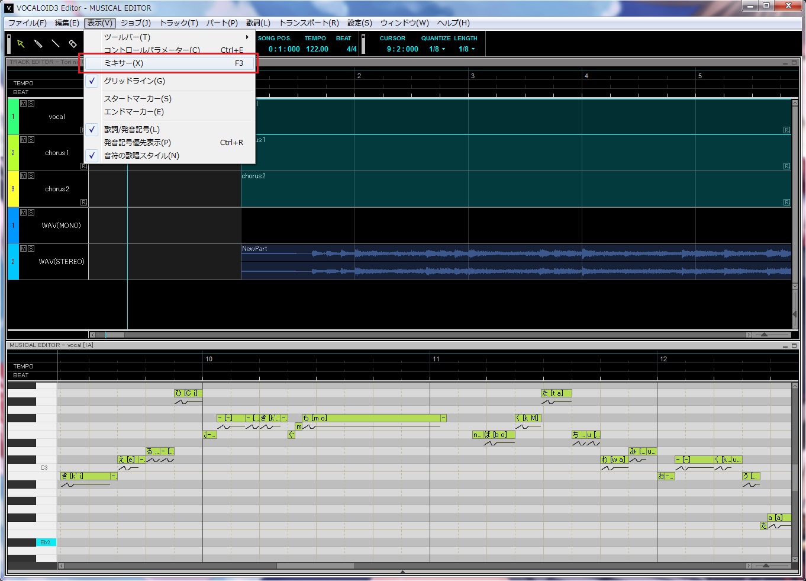Click the musical editor scroll left arrow
The height and width of the screenshot is (581, 806).
tap(61, 566)
